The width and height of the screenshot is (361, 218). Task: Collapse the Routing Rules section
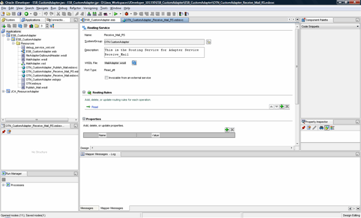[84, 92]
